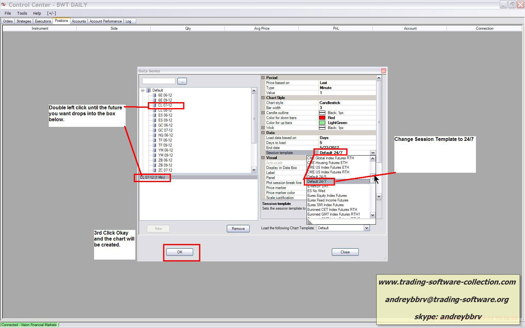Click the browse ellipsis button beside search box
This screenshot has width=525, height=328.
(x=182, y=81)
